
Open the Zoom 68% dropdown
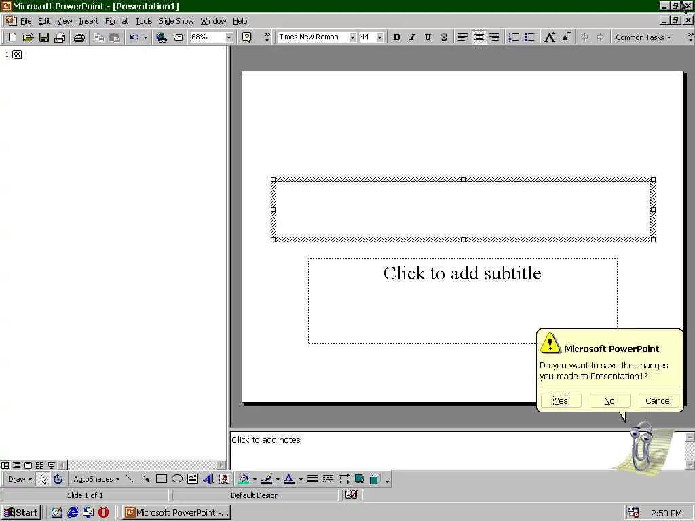click(x=229, y=37)
